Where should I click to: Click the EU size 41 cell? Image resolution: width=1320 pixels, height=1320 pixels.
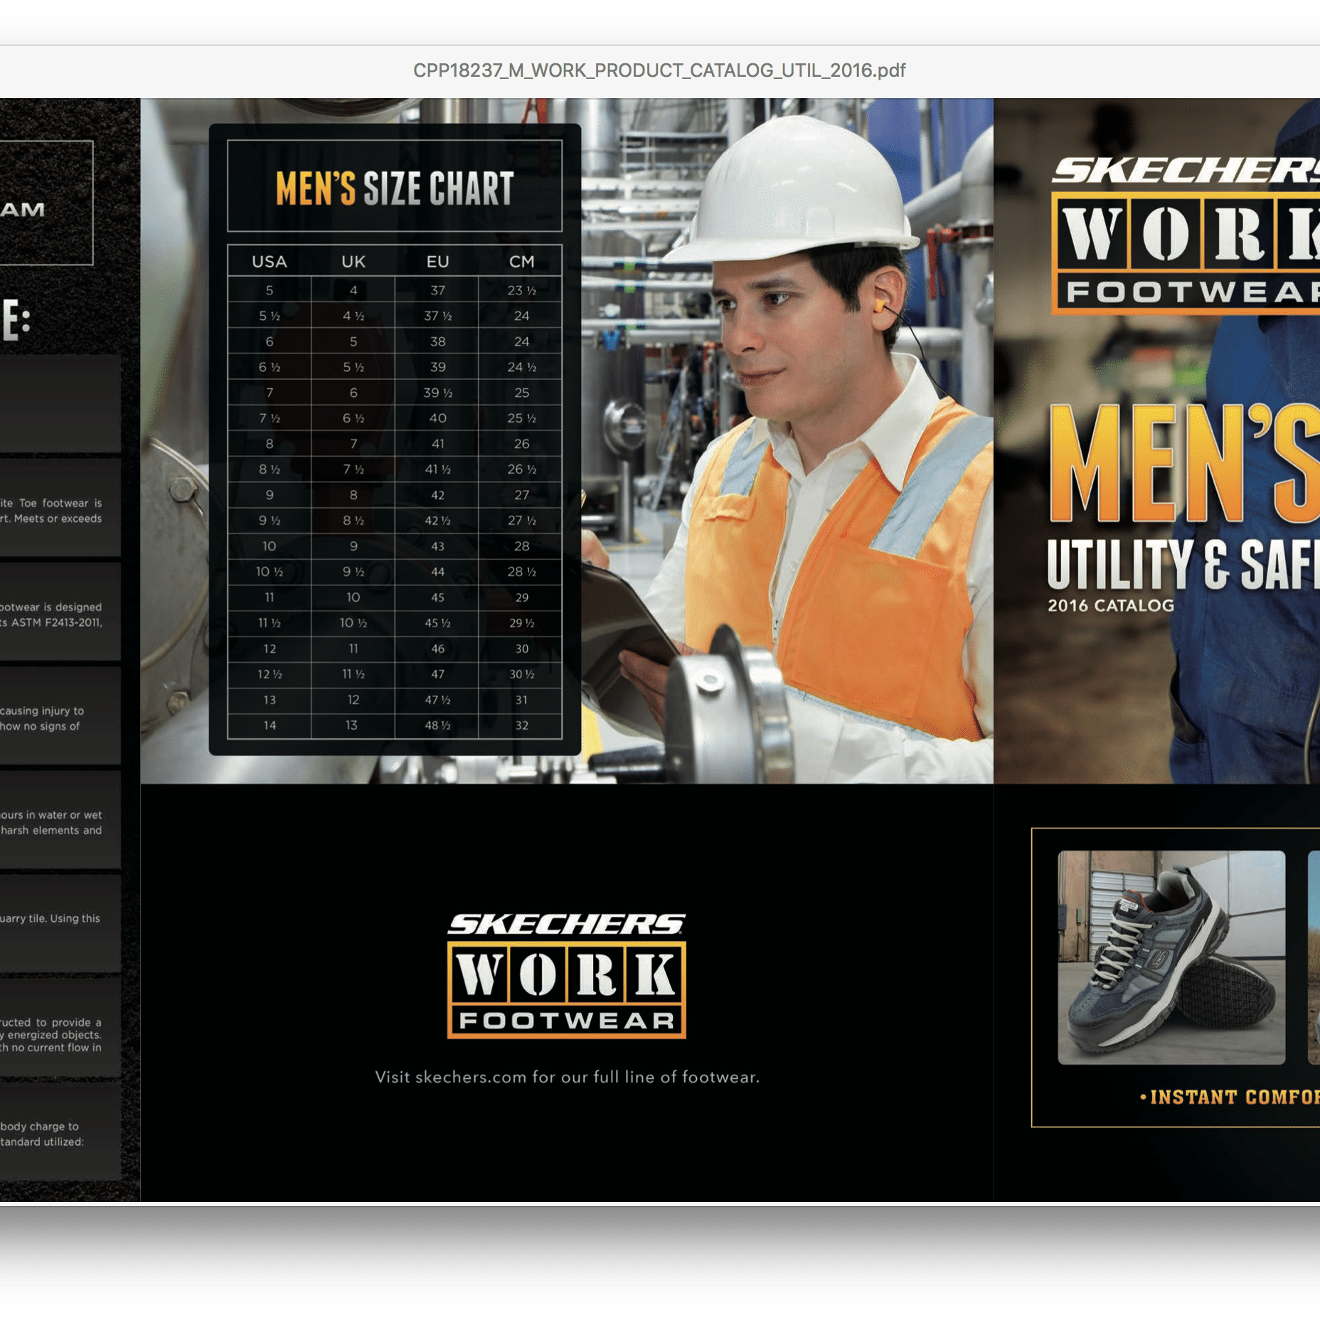(x=437, y=444)
